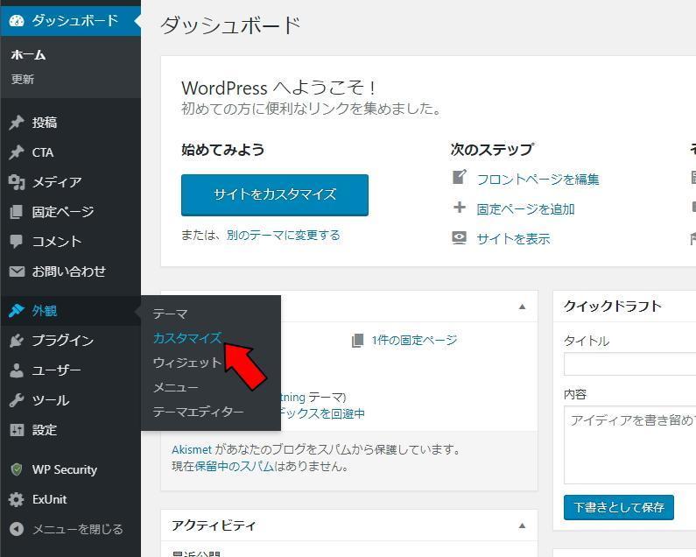The width and height of the screenshot is (696, 557).
Task: Click the クイックドラフト widget heading
Action: (x=613, y=306)
